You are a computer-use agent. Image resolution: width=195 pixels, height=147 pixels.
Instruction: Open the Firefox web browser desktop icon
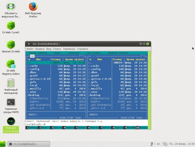pos(33,6)
